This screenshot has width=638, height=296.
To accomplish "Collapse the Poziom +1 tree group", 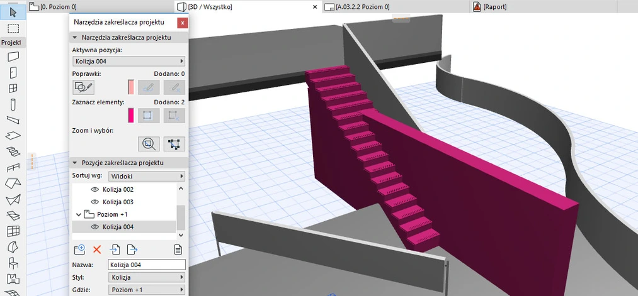I will (79, 214).
